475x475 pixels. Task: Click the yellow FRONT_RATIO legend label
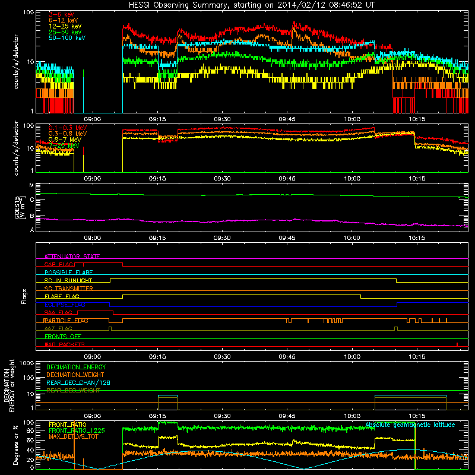pyautogui.click(x=68, y=425)
